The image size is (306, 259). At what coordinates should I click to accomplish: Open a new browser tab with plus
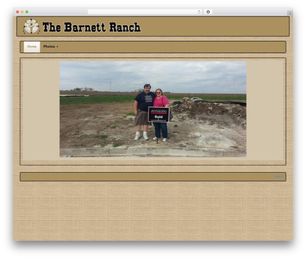pyautogui.click(x=290, y=13)
